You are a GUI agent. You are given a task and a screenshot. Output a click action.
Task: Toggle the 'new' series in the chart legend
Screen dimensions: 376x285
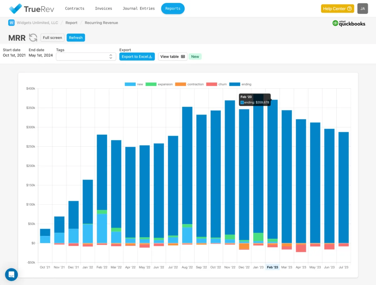click(135, 84)
